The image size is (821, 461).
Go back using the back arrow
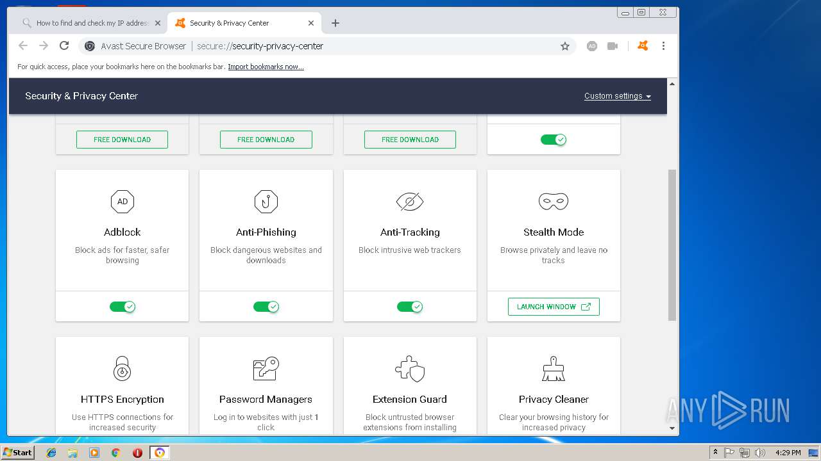(23, 45)
